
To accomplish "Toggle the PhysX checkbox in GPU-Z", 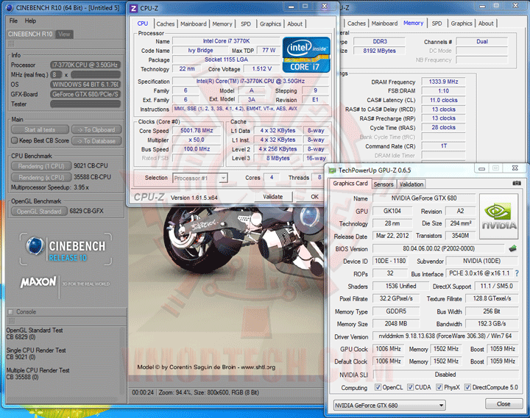I will click(x=439, y=387).
